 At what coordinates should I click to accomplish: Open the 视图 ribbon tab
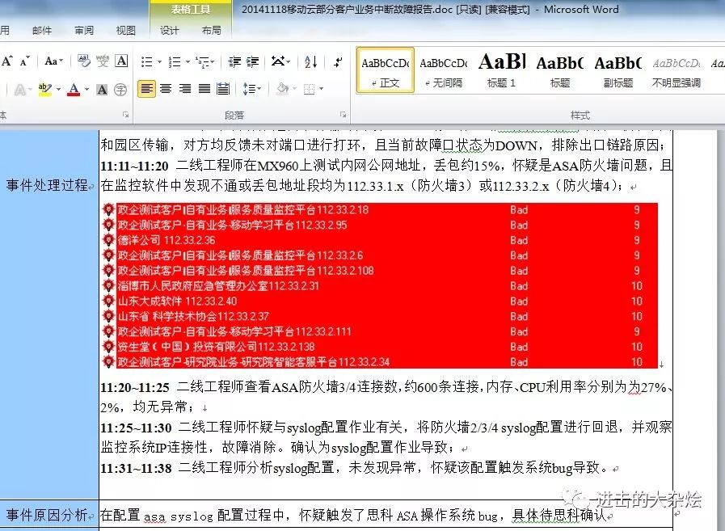coord(126,31)
